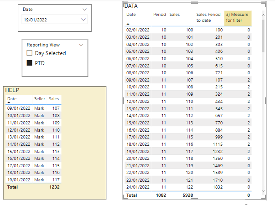
Task: Click value 1832 in DATA table
Action: pyautogui.click(x=218, y=187)
